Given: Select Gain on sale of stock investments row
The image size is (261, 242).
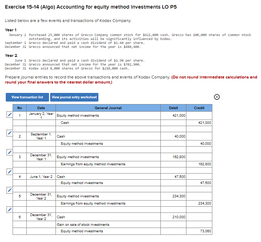Looking at the screenshot, I should pos(108,225).
